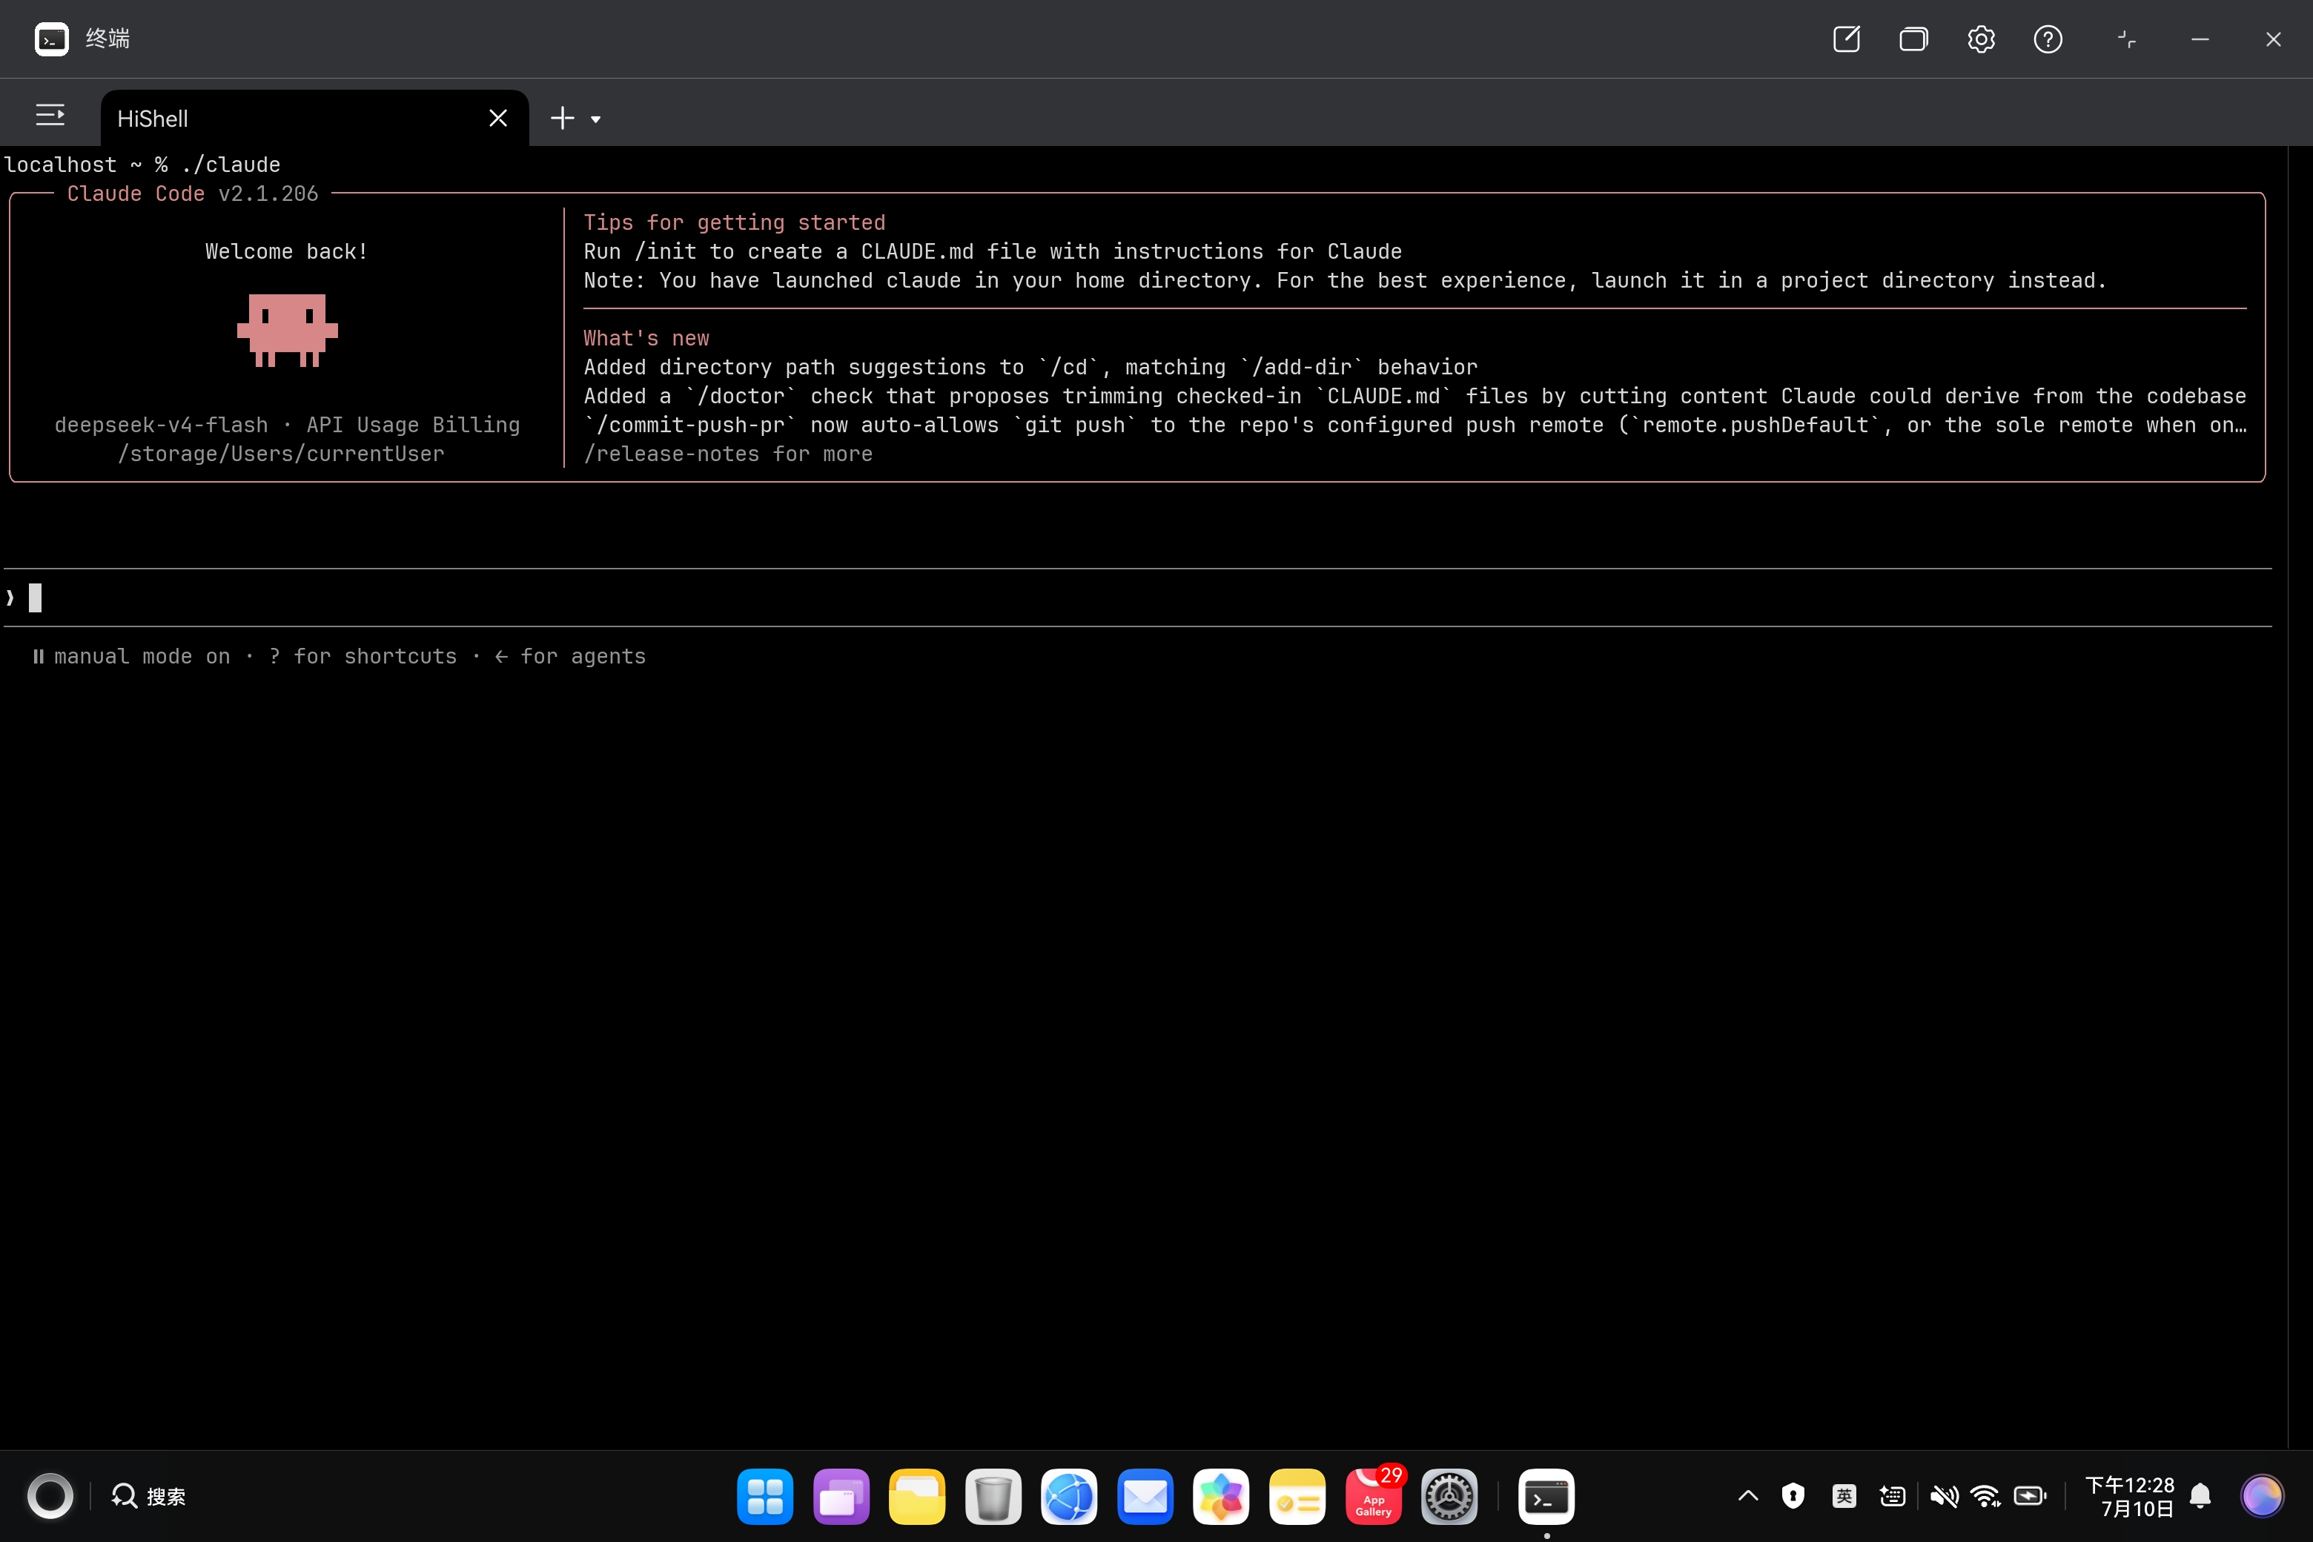Open the Notes app in dock
The image size is (2313, 1542).
pos(1297,1497)
